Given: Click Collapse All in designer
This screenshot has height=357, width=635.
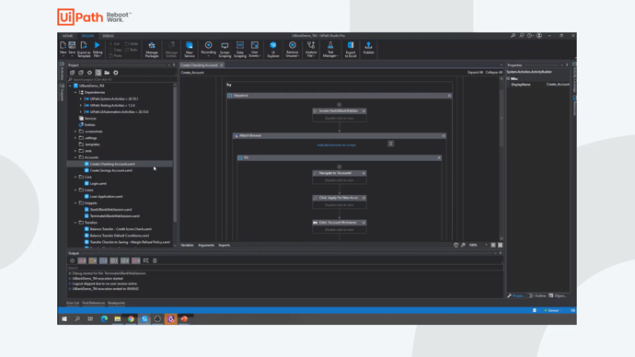Looking at the screenshot, I should click(493, 73).
